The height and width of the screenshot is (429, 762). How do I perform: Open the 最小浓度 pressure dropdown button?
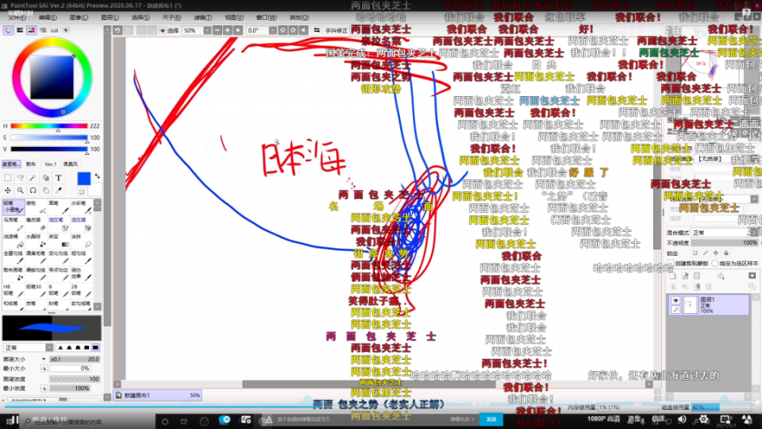pos(44,388)
